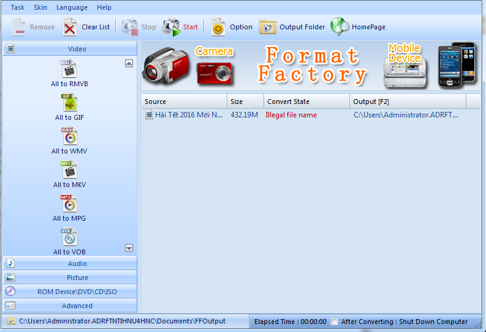Open the Skin menu
Image resolution: width=486 pixels, height=332 pixels.
tap(40, 7)
